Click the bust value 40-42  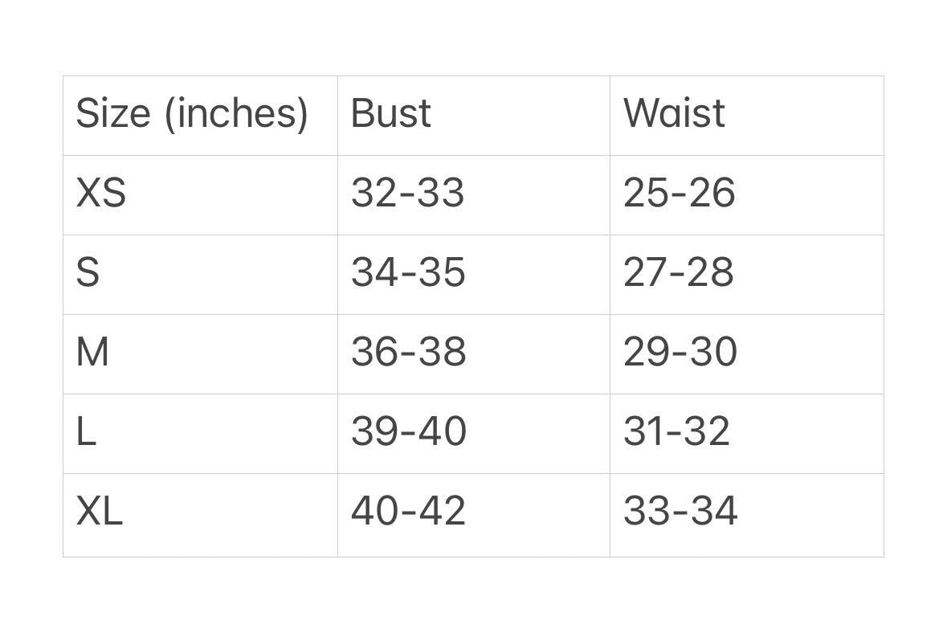click(x=408, y=512)
